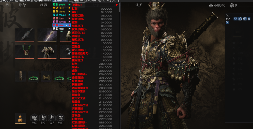Expand the 特殊(&R) submenu entry
Viewport: 253px width, 129px height.
click(95, 5)
